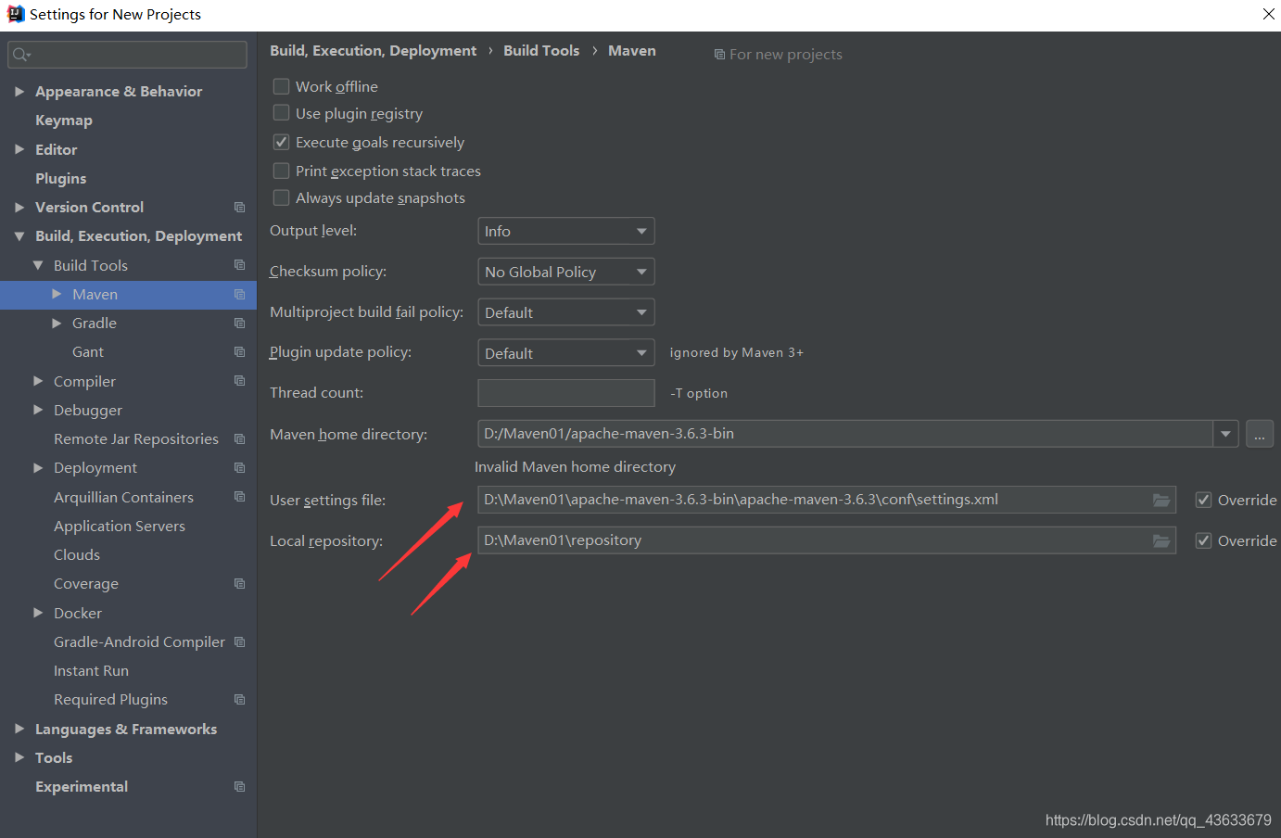Close the Settings for New Projects window
The image size is (1281, 838).
1268,14
